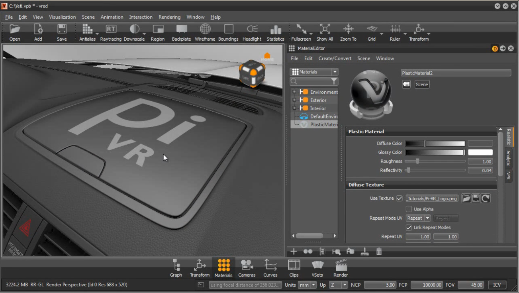
Task: Click the material search field
Action: tap(310, 81)
